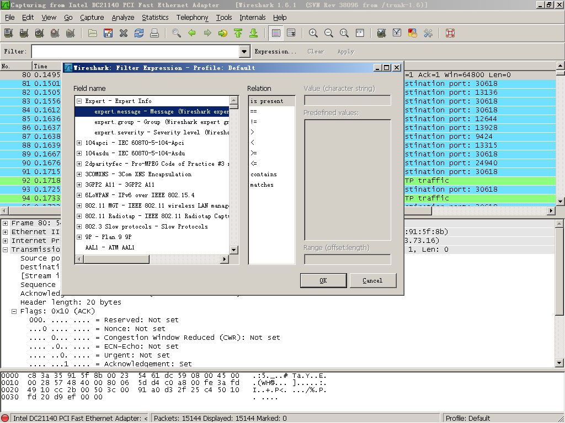
Task: Open the capture interfaces list icon
Action: pyautogui.click(x=9, y=33)
